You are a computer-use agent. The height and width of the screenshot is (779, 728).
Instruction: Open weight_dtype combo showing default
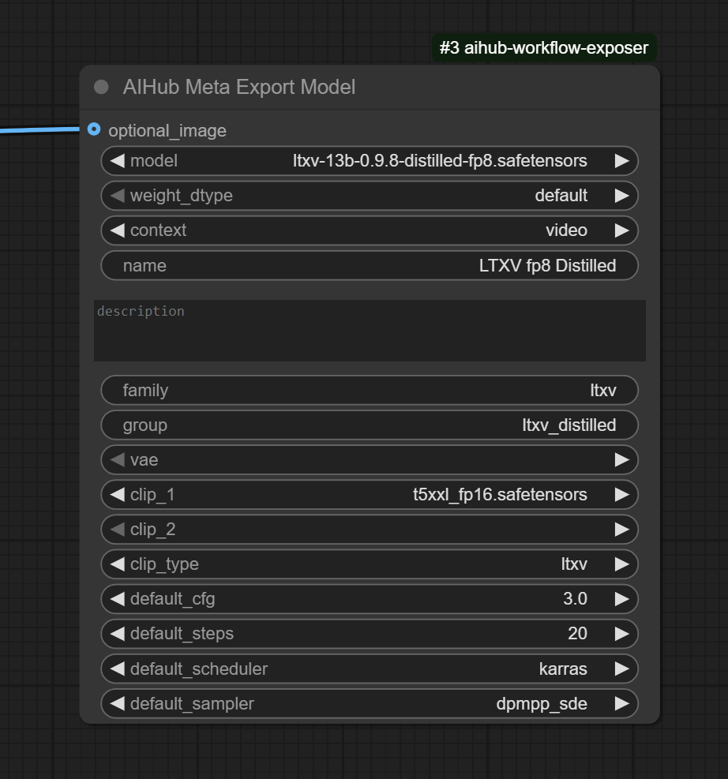pos(370,196)
